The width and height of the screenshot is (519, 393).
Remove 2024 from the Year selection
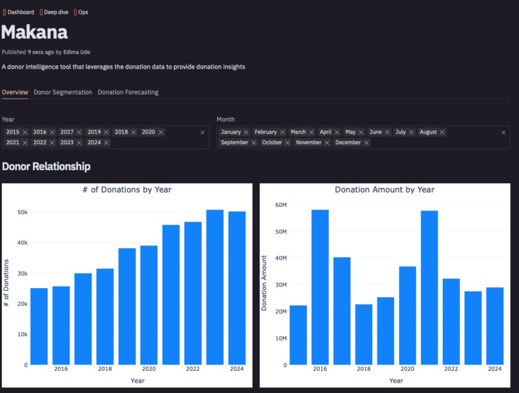106,143
